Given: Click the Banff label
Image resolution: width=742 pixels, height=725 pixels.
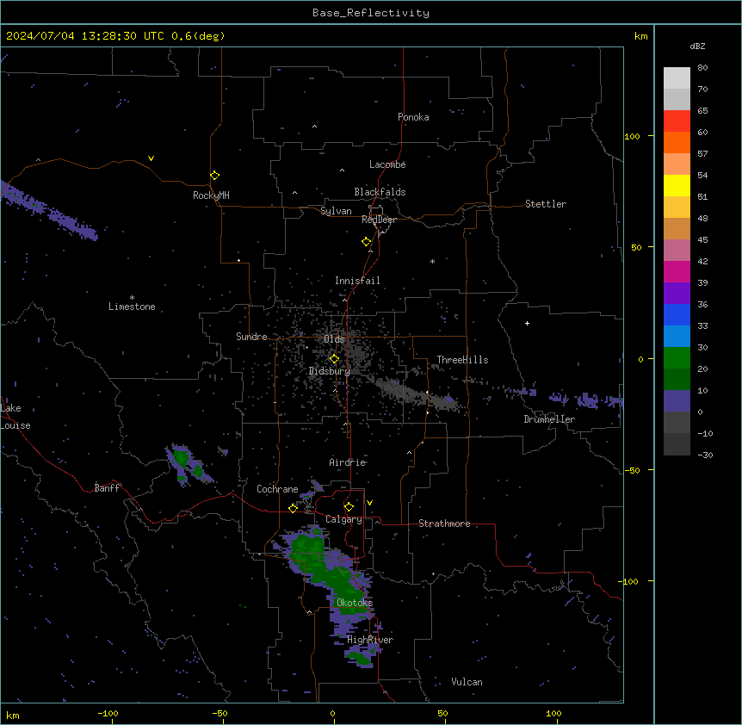Looking at the screenshot, I should pos(107,488).
